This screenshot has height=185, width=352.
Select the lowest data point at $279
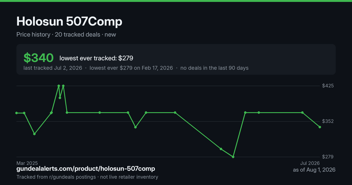click(233, 157)
